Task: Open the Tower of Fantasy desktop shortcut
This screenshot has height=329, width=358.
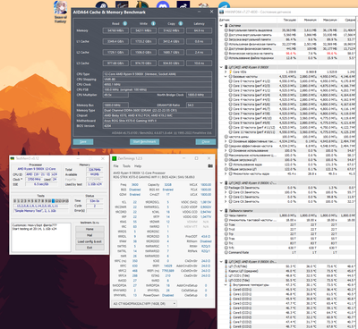Action: [x=61, y=12]
